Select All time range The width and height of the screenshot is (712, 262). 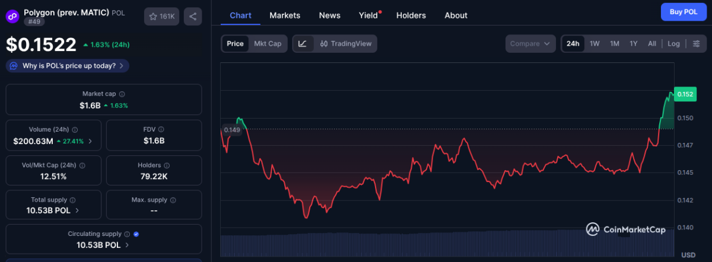tap(652, 43)
